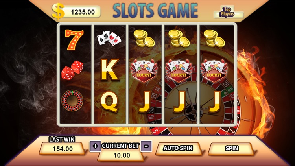Click the golden Q symbol
The width and height of the screenshot is (295, 166).
[x=109, y=103]
